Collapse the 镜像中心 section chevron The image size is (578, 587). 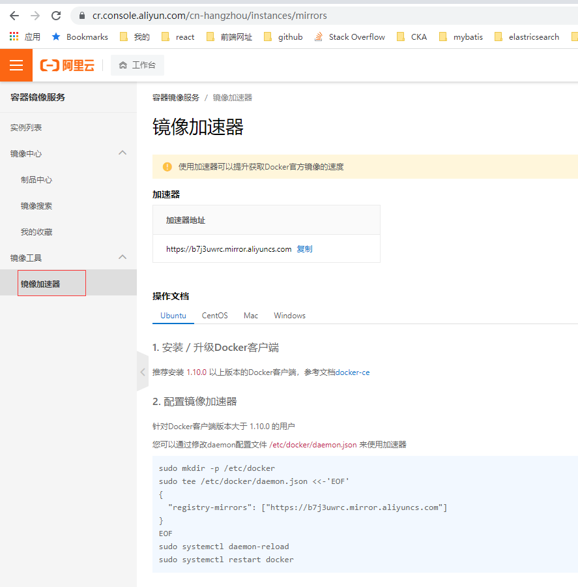click(123, 153)
